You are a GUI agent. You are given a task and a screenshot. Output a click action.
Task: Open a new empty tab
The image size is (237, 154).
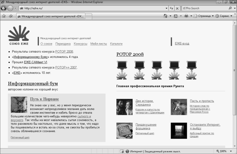coord(89,17)
